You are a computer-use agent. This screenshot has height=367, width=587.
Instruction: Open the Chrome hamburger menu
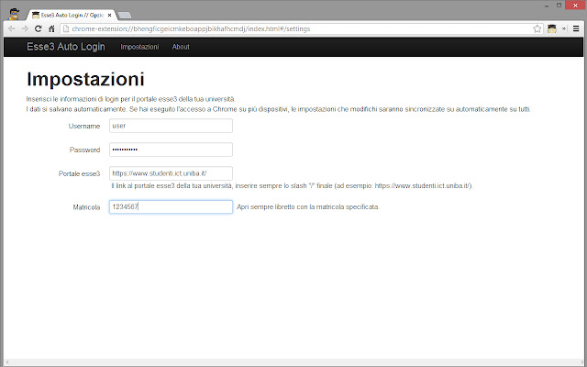pos(576,28)
